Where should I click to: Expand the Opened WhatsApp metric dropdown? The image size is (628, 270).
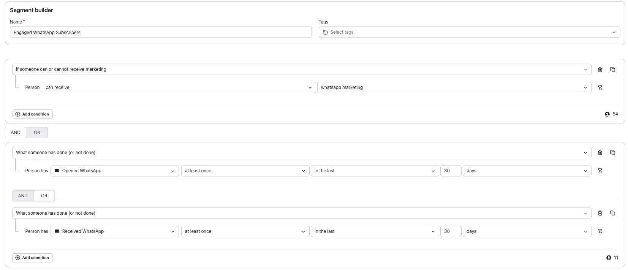(x=114, y=171)
